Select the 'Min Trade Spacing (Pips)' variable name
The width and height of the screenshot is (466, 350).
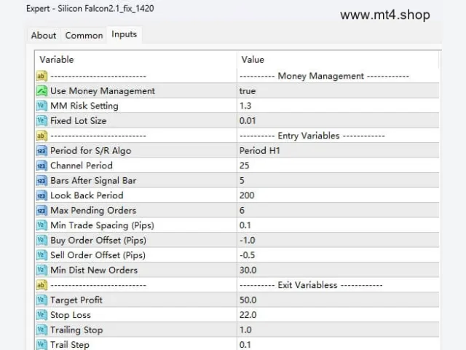coord(102,225)
